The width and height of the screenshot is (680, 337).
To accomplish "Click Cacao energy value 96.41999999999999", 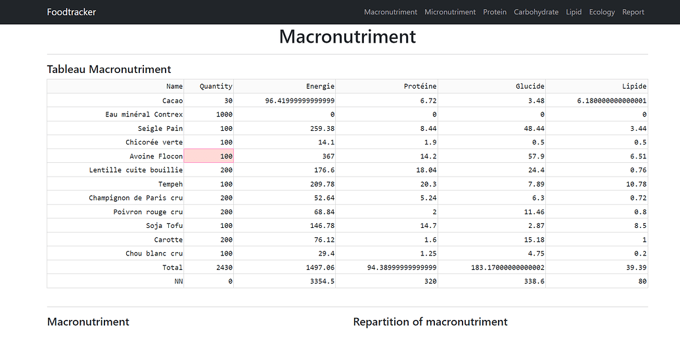I will click(x=284, y=101).
